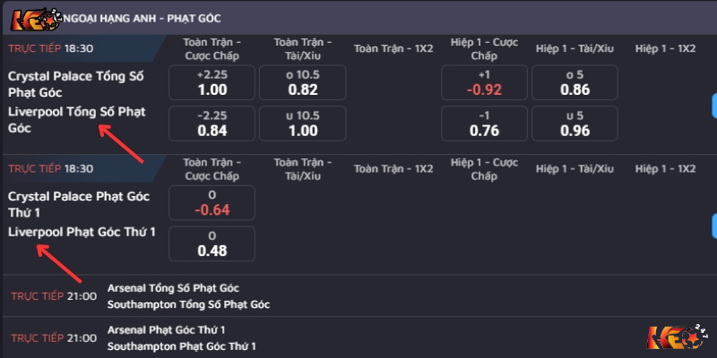Screen dimensions: 717x358
Task: Click blue side button beside first match
Action: tap(713, 104)
